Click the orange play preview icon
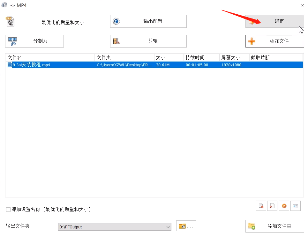 coord(284,206)
